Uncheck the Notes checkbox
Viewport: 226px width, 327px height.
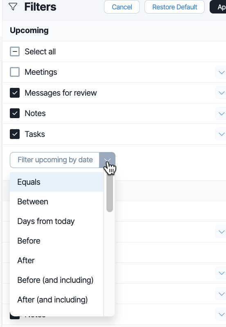pyautogui.click(x=15, y=113)
